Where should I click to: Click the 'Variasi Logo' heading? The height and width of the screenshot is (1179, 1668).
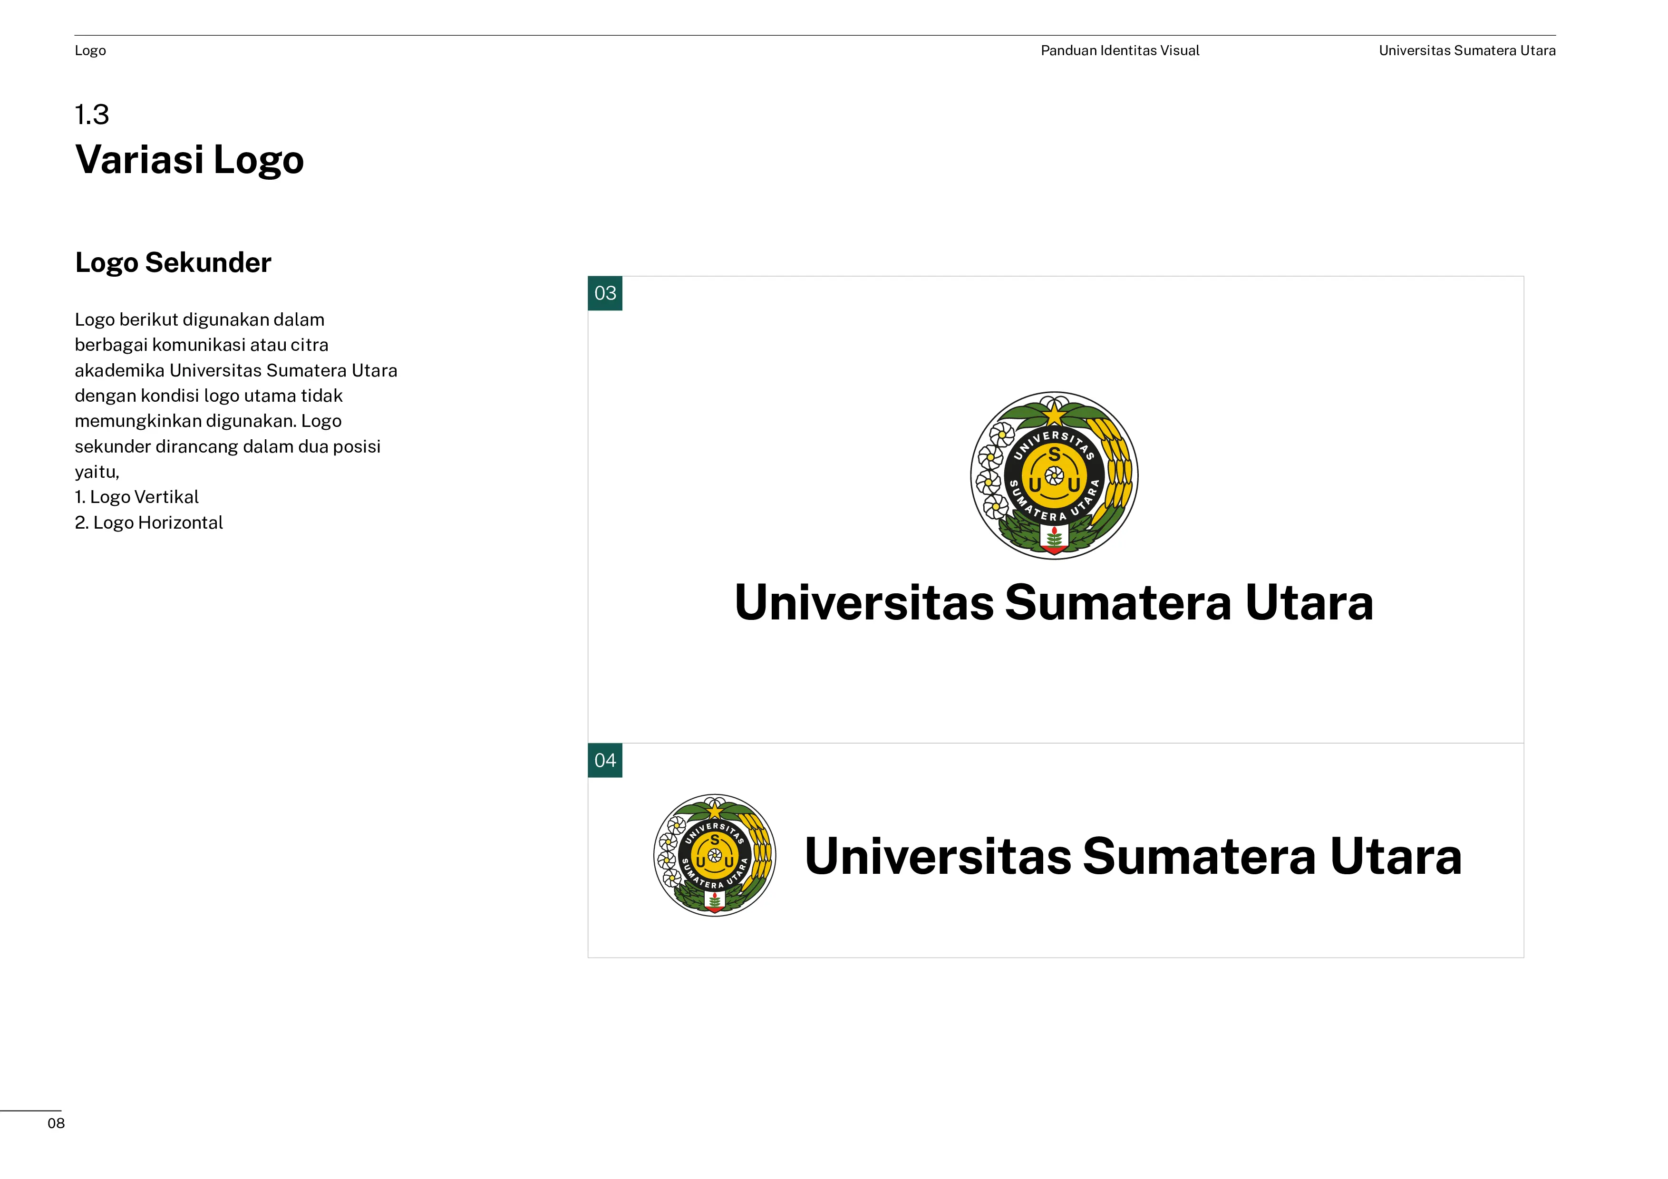coord(189,159)
